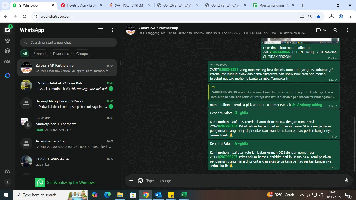Open the quoted reply starting with ZART00206848818
The height and width of the screenshot is (200, 356).
click(273, 92)
